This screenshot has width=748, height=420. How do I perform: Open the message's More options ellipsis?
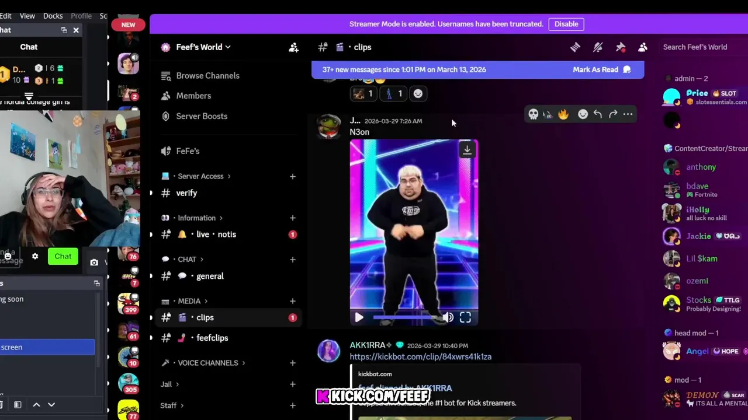click(628, 114)
